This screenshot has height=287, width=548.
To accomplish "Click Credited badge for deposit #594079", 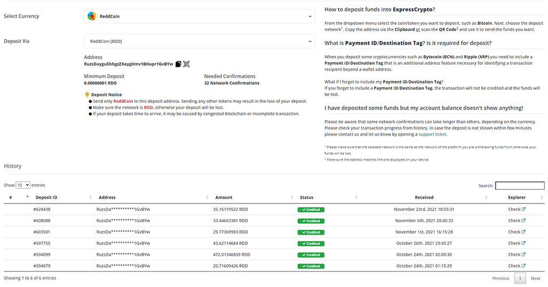I will tap(311, 266).
